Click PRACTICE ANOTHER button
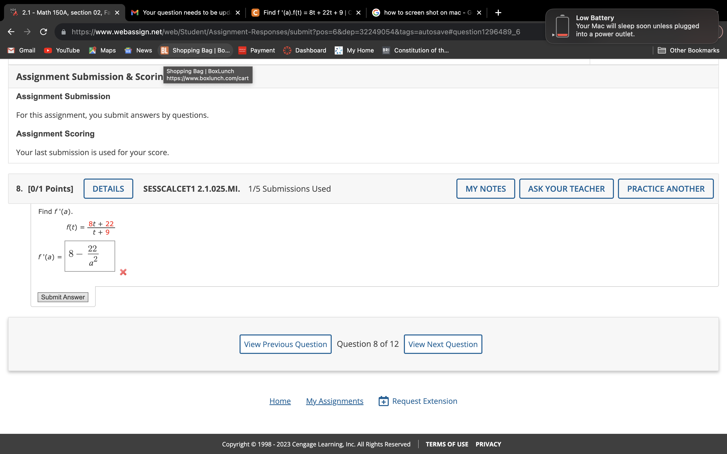The width and height of the screenshot is (727, 454). click(666, 189)
